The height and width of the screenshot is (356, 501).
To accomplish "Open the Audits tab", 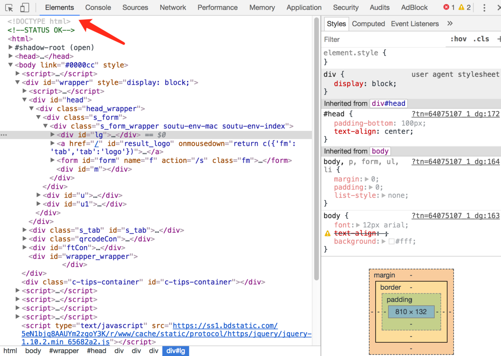I will pyautogui.click(x=380, y=7).
